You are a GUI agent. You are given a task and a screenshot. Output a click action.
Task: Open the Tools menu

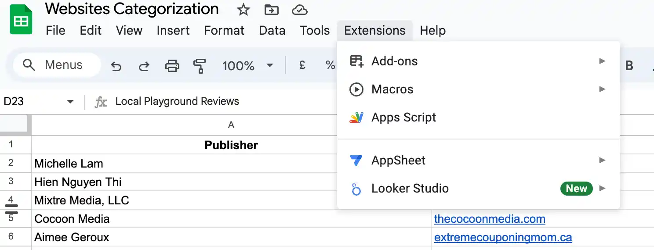pyautogui.click(x=315, y=30)
